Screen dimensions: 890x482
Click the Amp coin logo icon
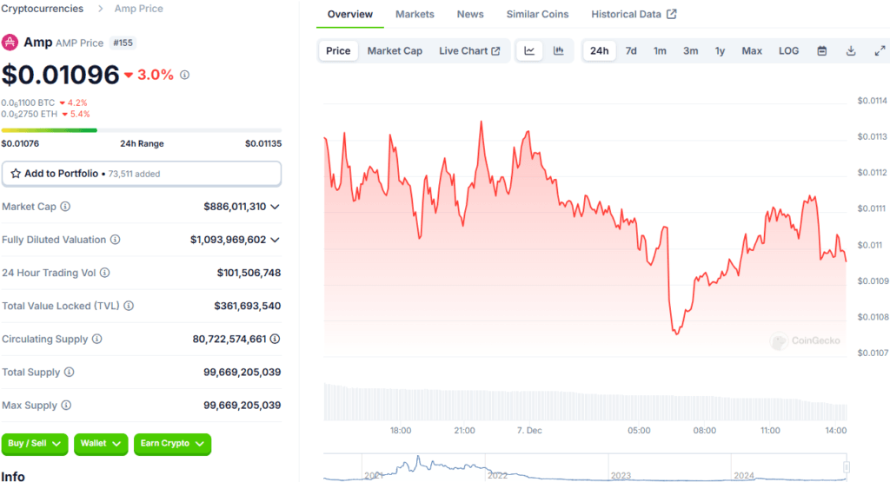10,43
